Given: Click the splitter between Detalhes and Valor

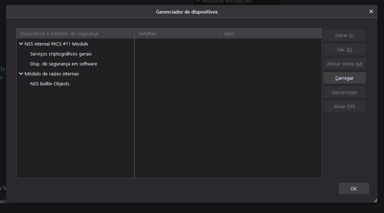Looking at the screenshot, I should pos(220,33).
